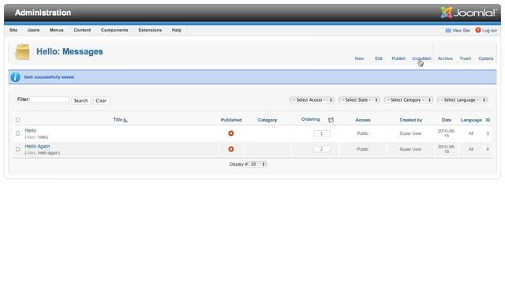The height and width of the screenshot is (284, 505).
Task: Click the Trash toolbar button
Action: pyautogui.click(x=465, y=58)
